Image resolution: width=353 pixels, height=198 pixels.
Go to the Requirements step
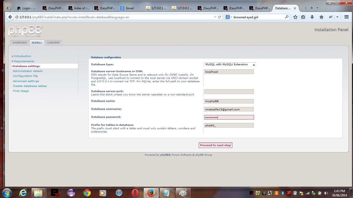[24, 61]
